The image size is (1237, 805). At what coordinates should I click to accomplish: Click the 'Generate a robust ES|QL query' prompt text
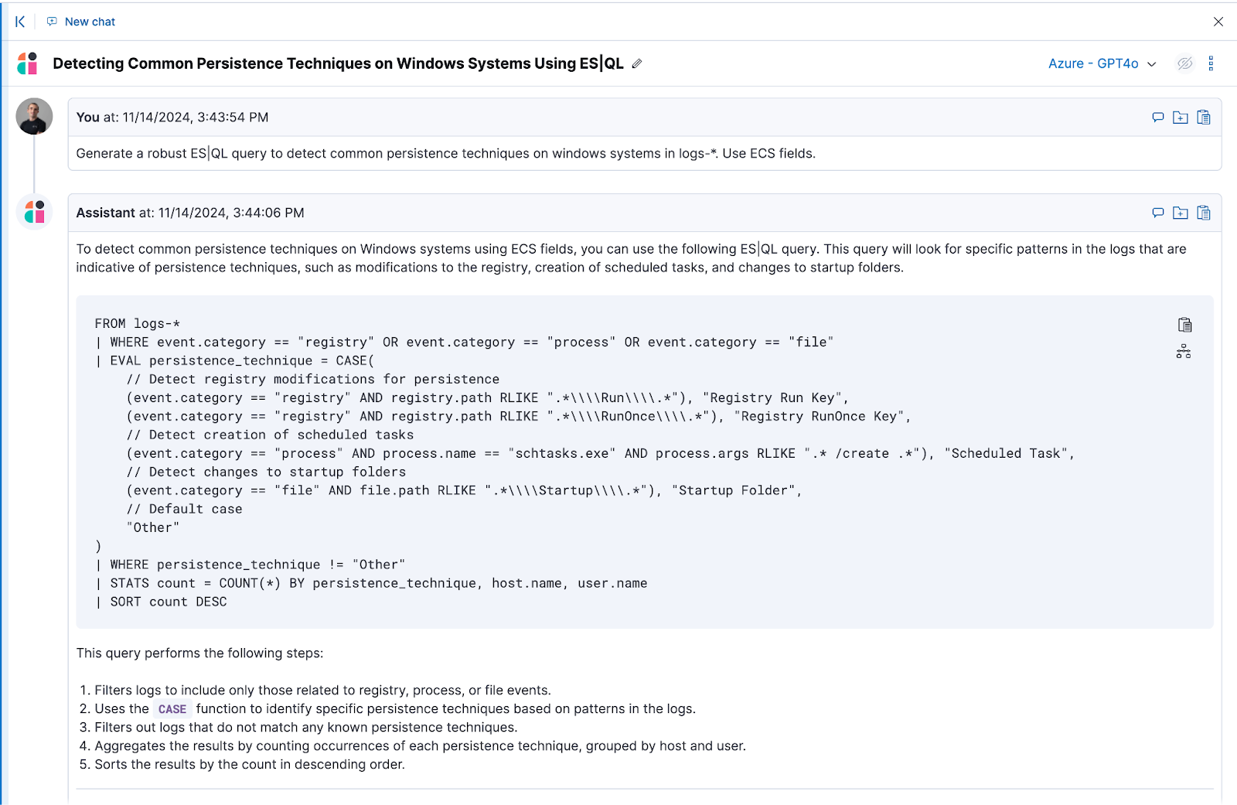445,154
